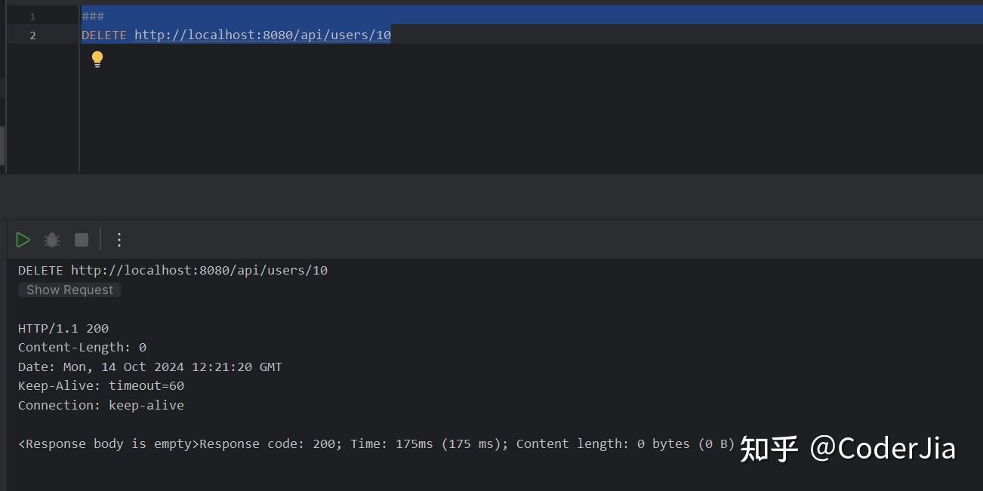Click the DELETE request line in the console output
Viewport: 983px width, 491px height.
point(172,269)
